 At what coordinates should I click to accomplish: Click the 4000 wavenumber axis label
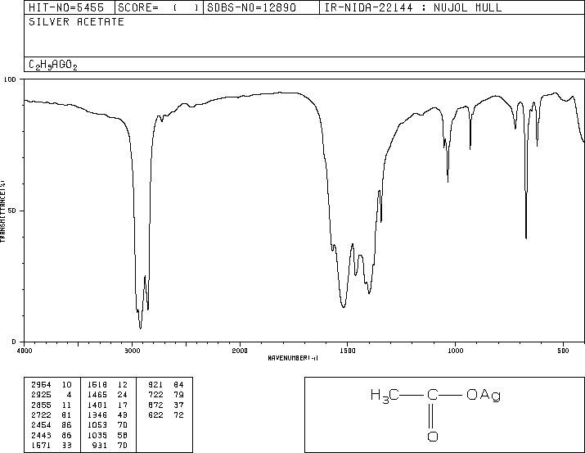(x=25, y=351)
